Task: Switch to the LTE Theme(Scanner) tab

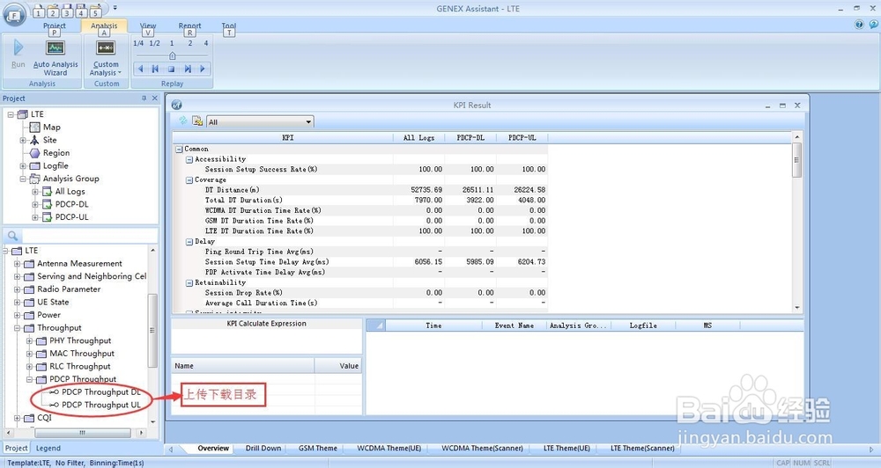Action: point(642,449)
